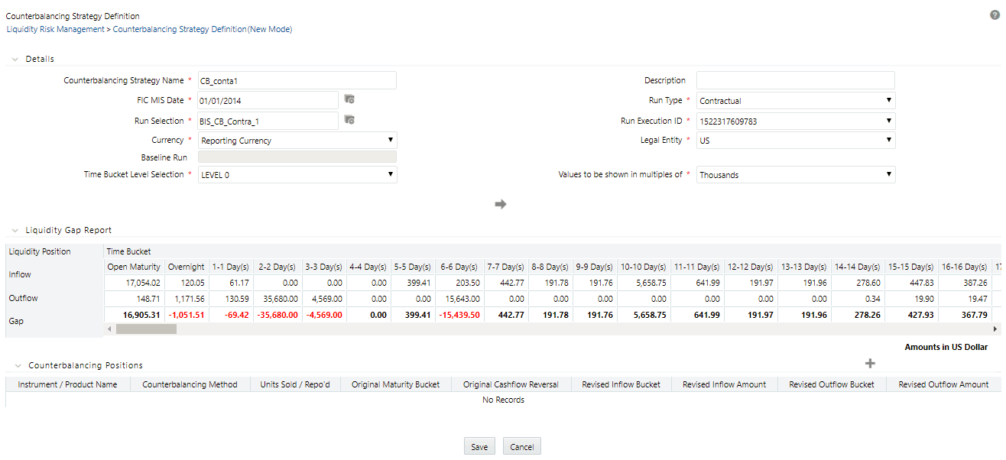Viewport: 1006px width, 460px height.
Task: Click the scrollbar right arrow in gap report
Action: [995, 329]
